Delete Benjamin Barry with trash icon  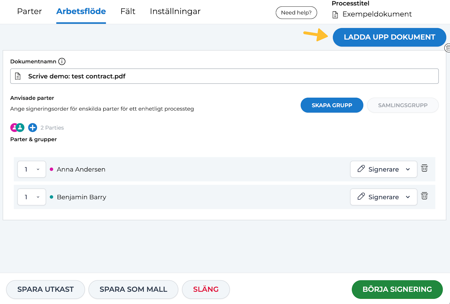tap(424, 196)
